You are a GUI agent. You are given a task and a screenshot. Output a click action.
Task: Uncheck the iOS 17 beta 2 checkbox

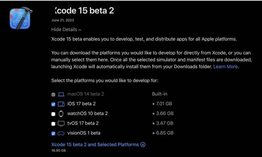(54, 104)
